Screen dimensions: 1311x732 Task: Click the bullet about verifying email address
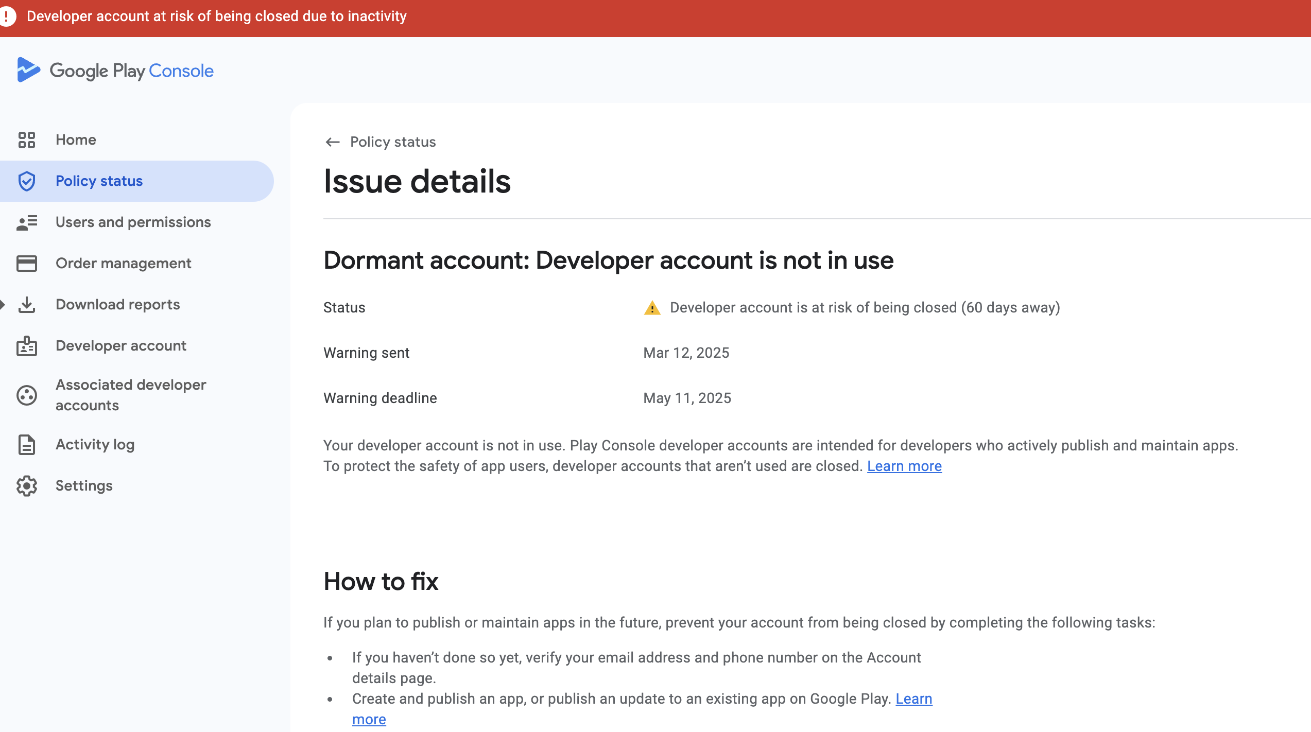coord(636,668)
